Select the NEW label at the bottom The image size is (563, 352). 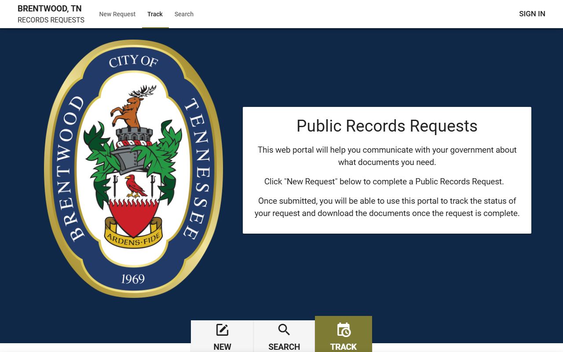[x=222, y=347]
